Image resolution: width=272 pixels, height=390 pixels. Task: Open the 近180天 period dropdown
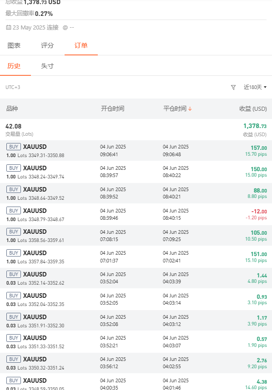click(x=255, y=87)
